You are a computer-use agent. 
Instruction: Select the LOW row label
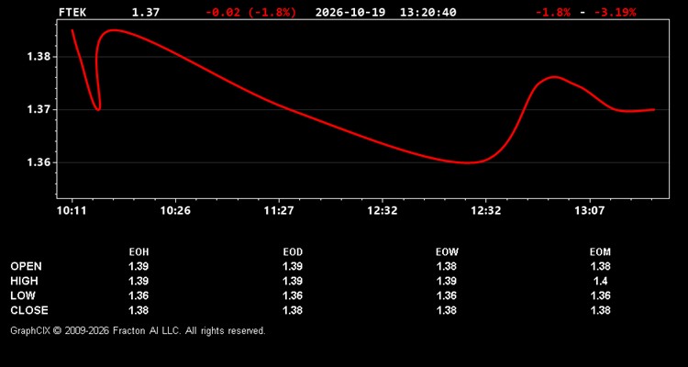point(23,295)
